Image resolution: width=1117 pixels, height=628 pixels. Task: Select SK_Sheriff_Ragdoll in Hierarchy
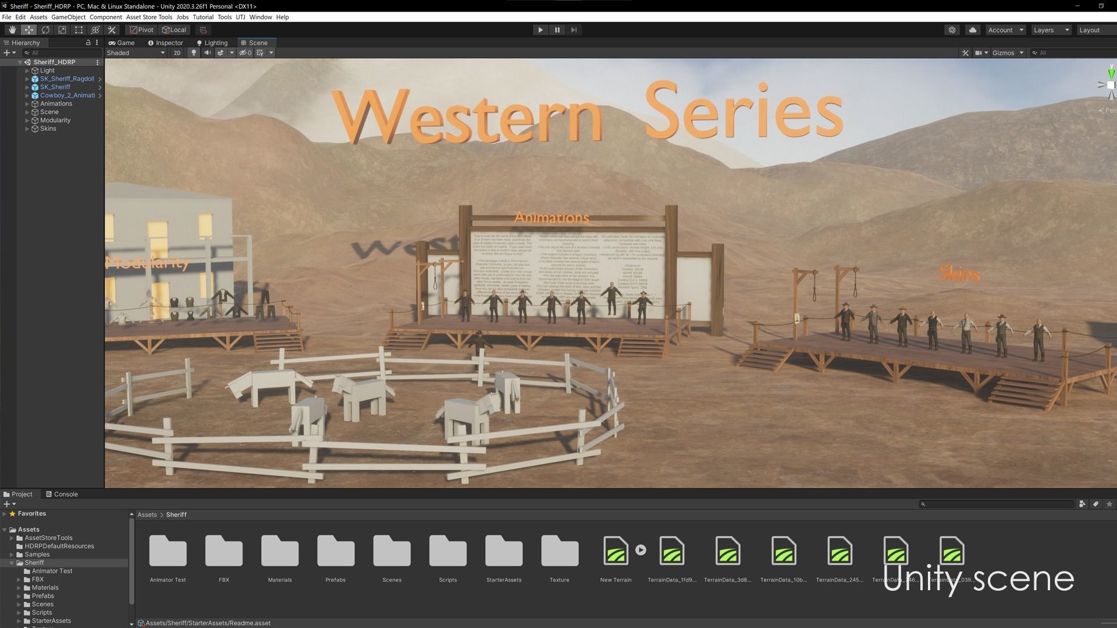point(67,78)
